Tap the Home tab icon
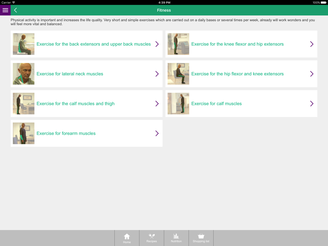This screenshot has width=328, height=246. click(x=127, y=236)
